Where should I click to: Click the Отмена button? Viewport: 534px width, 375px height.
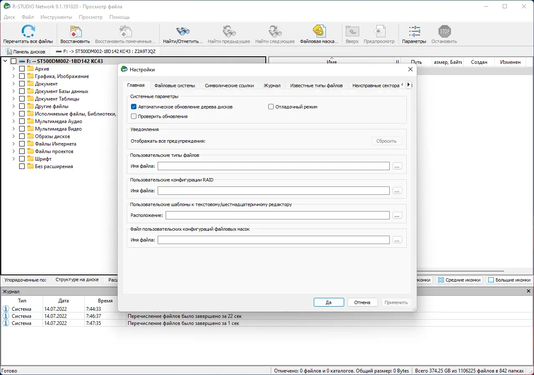[x=362, y=302]
